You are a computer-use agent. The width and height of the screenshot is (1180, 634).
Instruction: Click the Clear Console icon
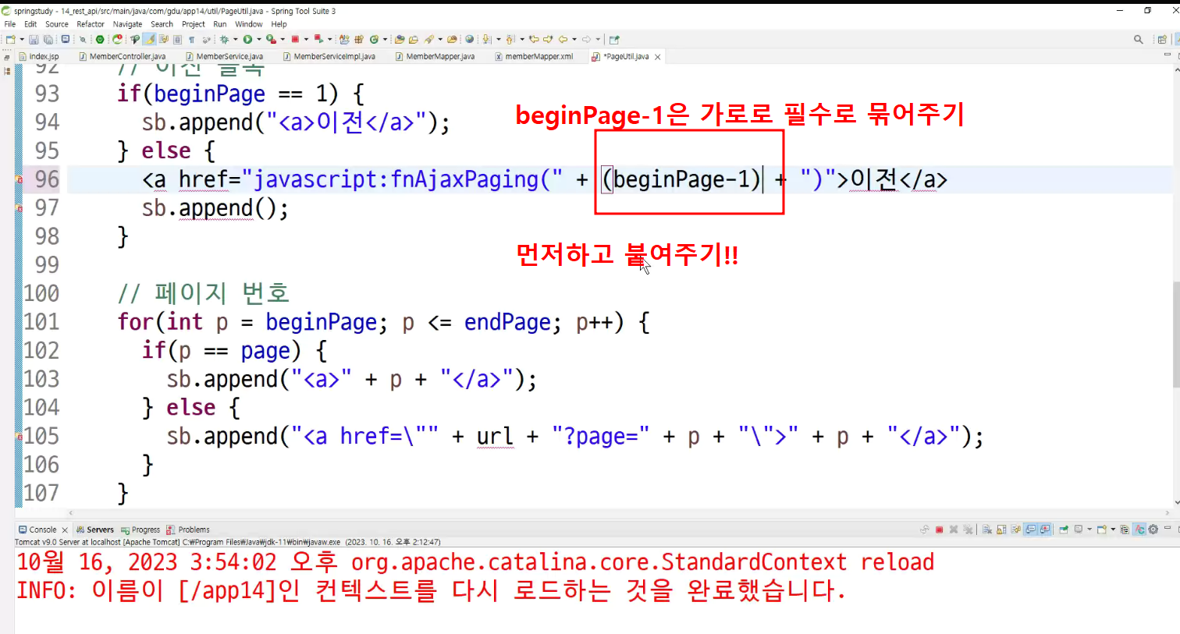point(987,530)
